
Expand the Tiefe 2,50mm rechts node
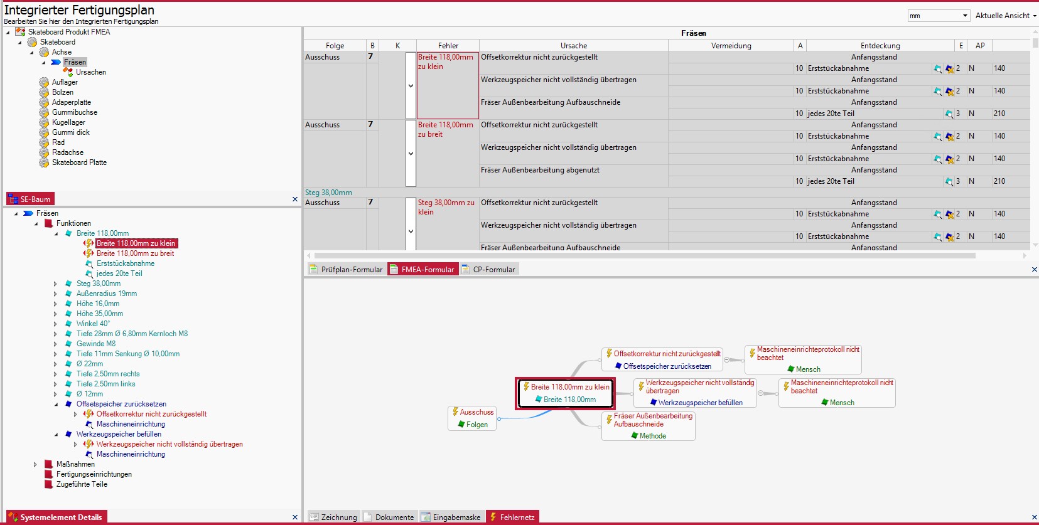tap(56, 374)
